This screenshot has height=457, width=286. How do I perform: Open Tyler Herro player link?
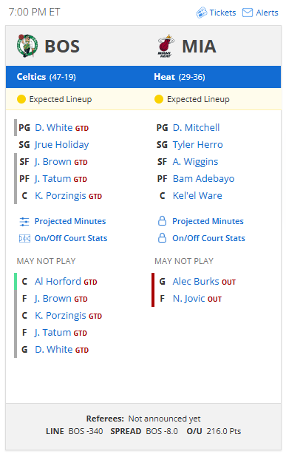coord(198,144)
